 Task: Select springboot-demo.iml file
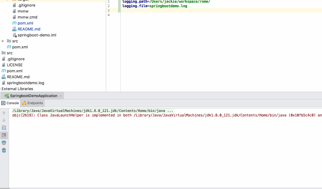coord(37,35)
